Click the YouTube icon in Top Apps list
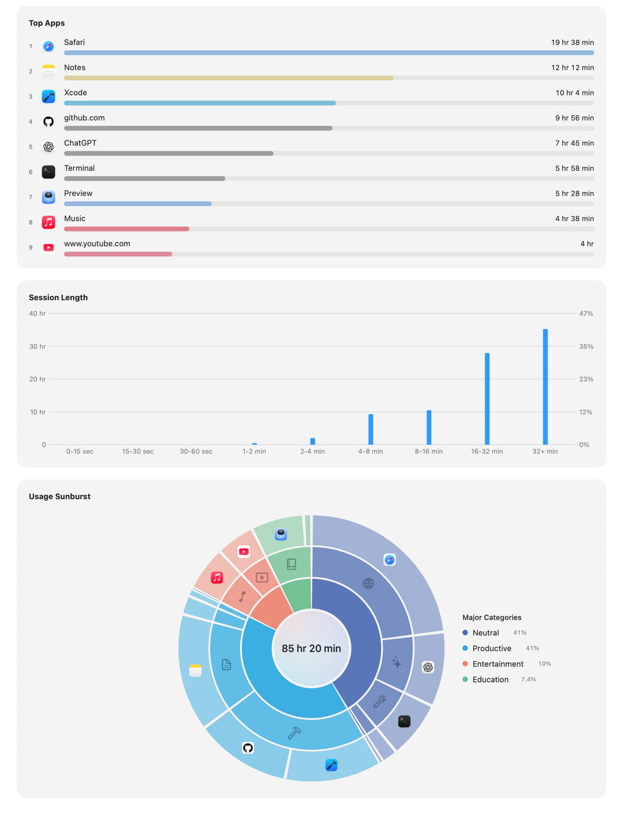This screenshot has height=815, width=623. click(x=49, y=247)
